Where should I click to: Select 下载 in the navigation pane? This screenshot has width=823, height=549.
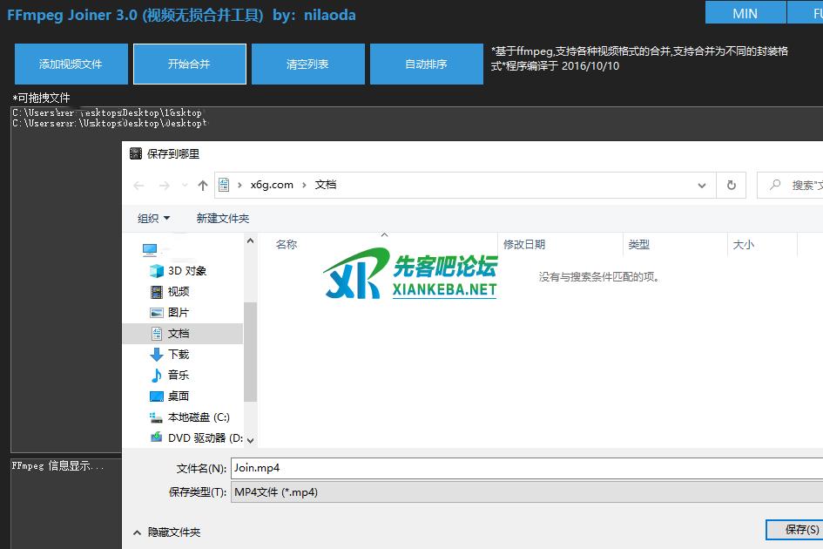pyautogui.click(x=178, y=355)
